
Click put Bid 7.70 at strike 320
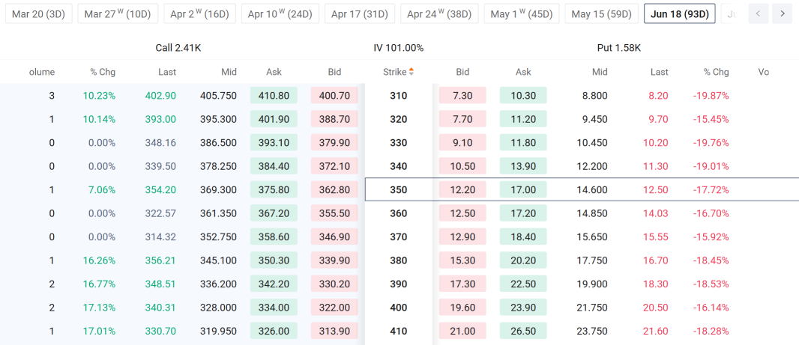click(462, 119)
